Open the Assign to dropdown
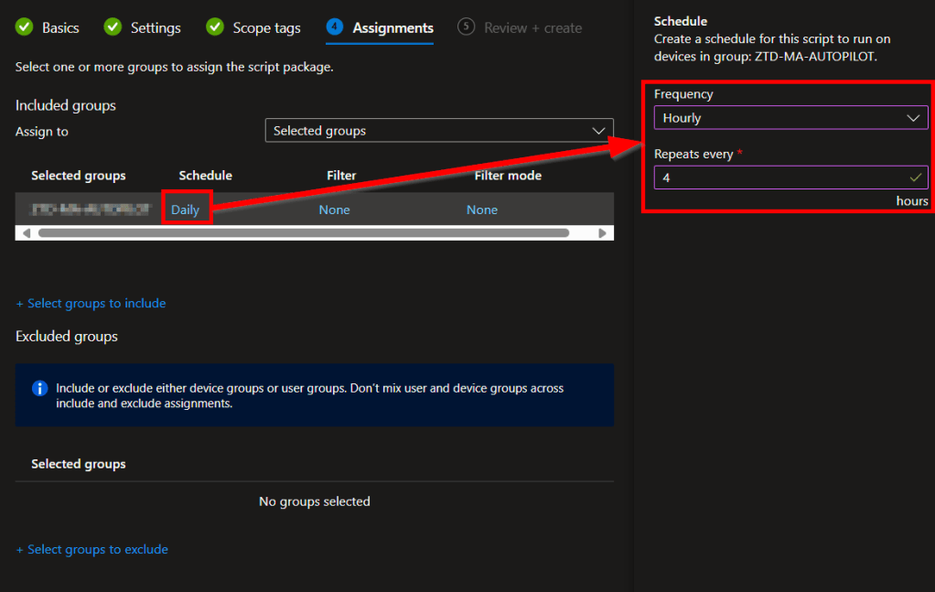The image size is (935, 592). point(439,131)
